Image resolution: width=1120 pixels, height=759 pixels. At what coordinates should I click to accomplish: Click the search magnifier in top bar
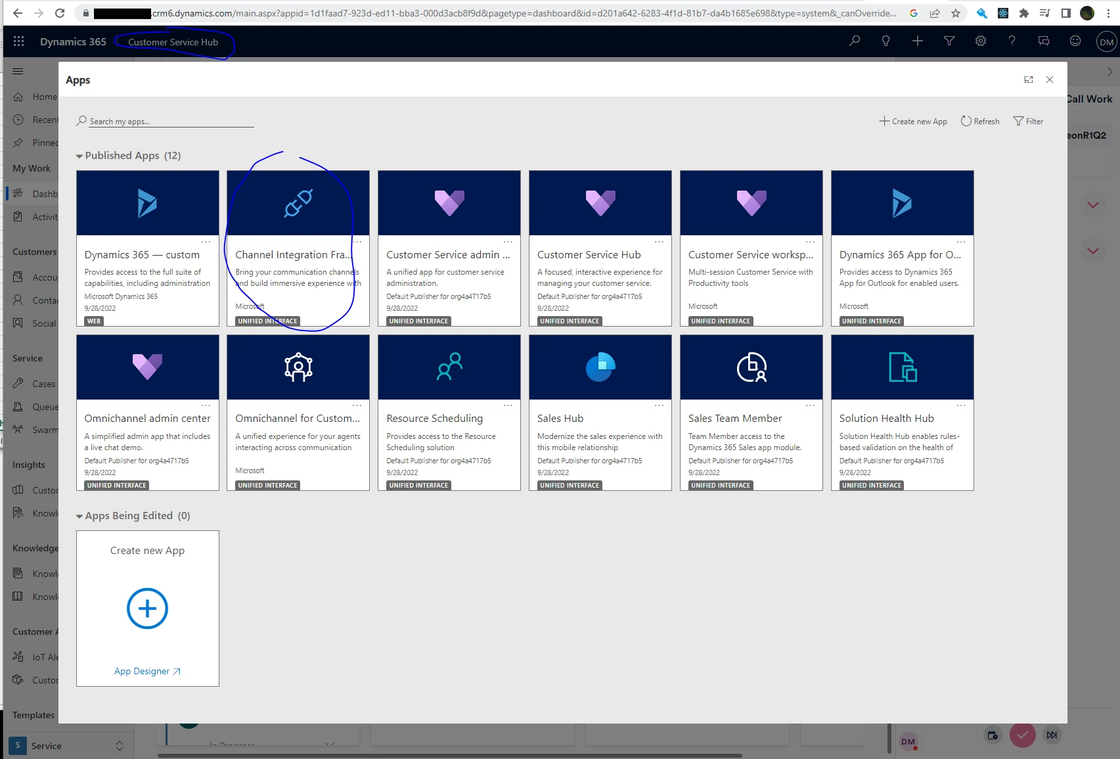click(855, 41)
